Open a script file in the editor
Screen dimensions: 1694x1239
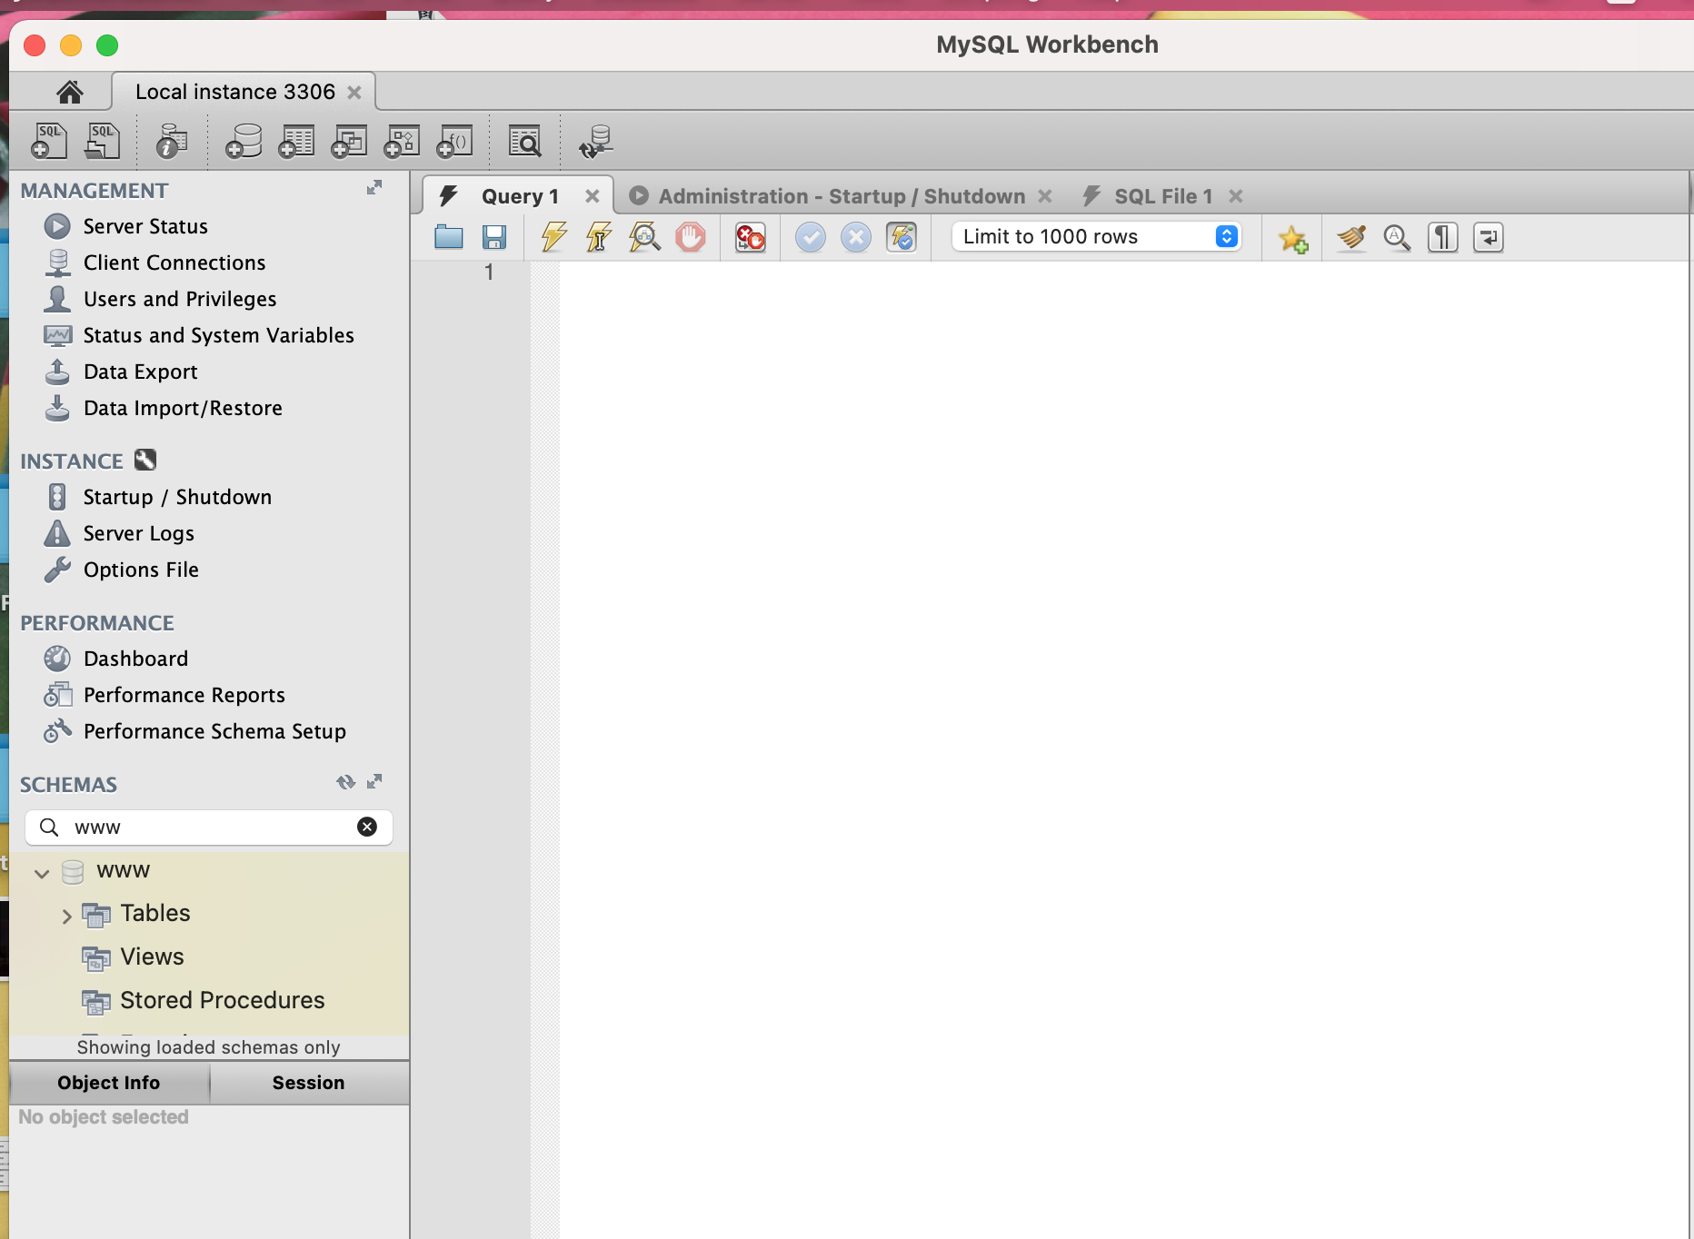click(449, 237)
